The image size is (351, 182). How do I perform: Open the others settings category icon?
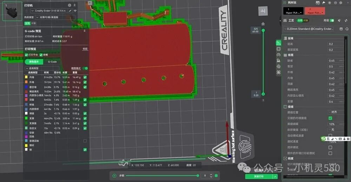[278, 66]
